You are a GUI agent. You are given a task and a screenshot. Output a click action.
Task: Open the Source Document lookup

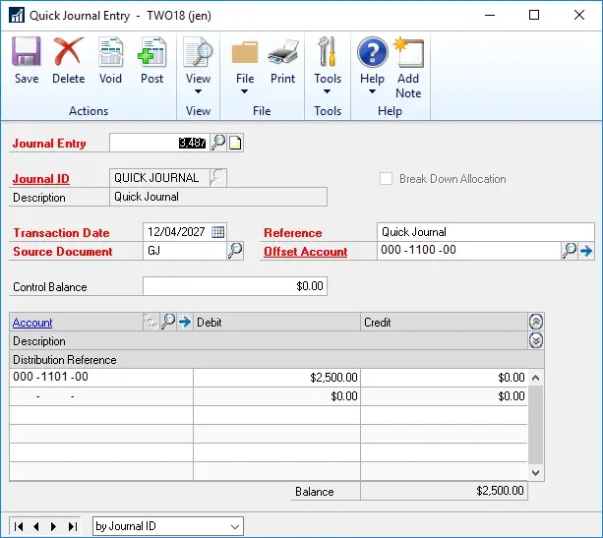click(x=235, y=251)
